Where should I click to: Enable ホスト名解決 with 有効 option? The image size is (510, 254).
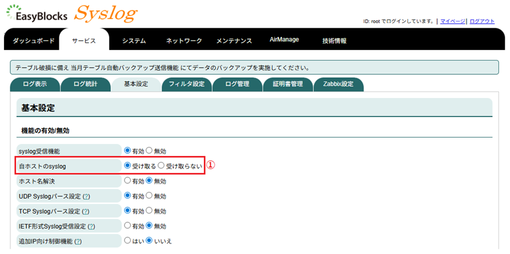(127, 181)
